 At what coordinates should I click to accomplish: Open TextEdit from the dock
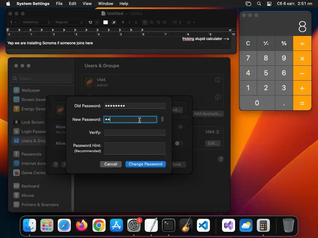[151, 225]
